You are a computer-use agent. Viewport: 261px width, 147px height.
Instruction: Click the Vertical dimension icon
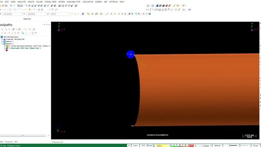point(150,10)
